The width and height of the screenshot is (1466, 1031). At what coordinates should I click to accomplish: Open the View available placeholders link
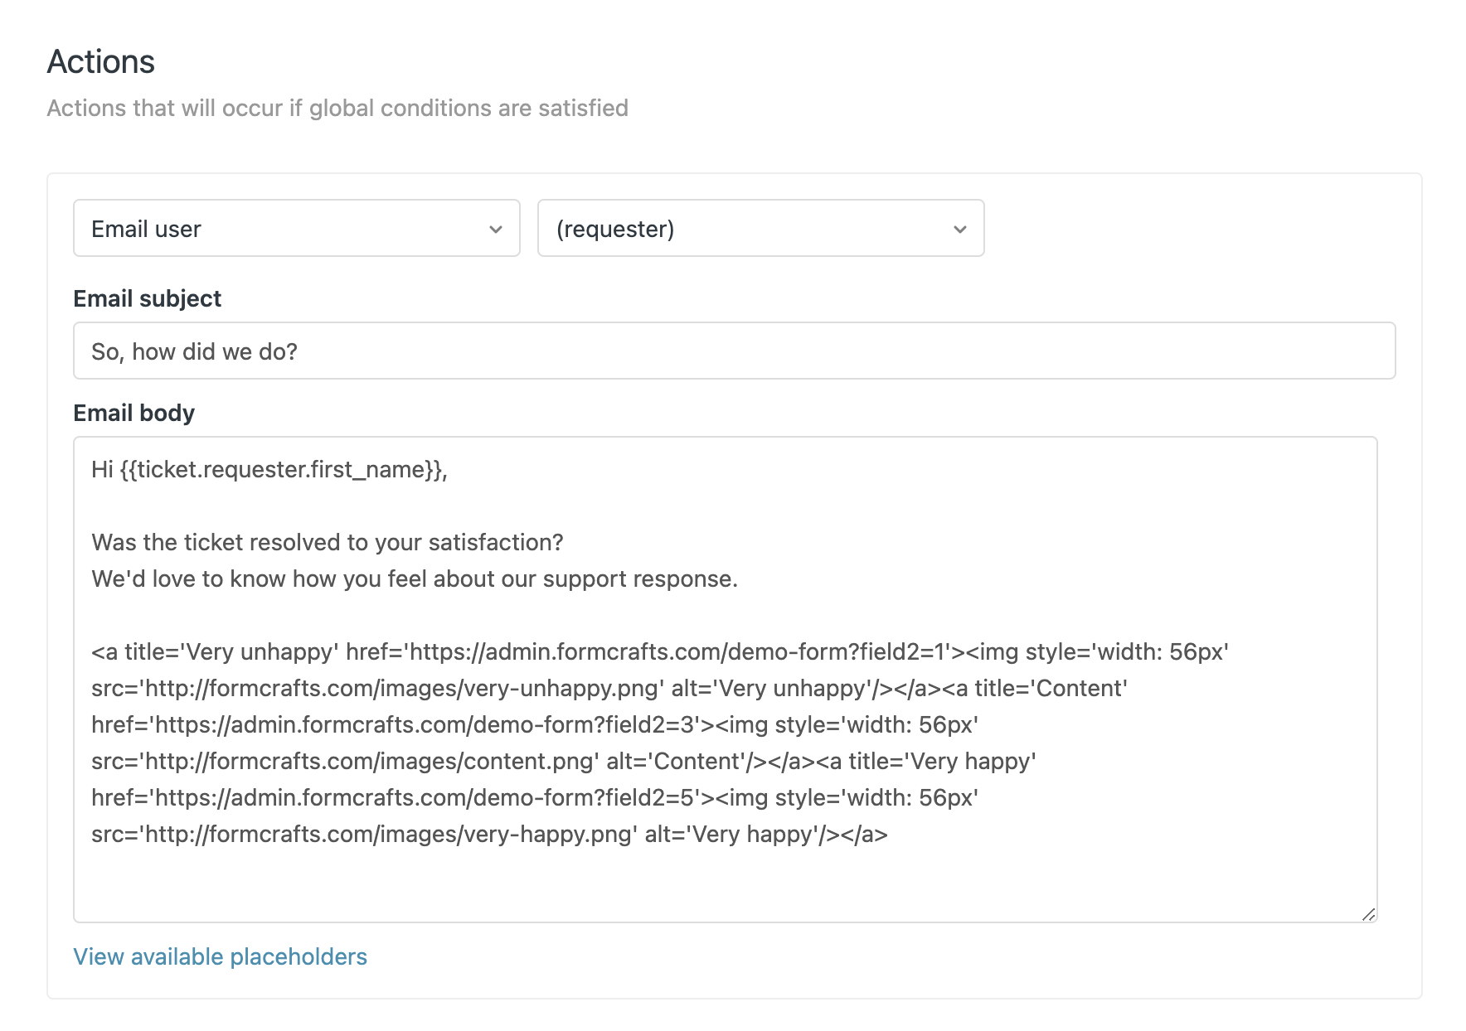(x=220, y=956)
